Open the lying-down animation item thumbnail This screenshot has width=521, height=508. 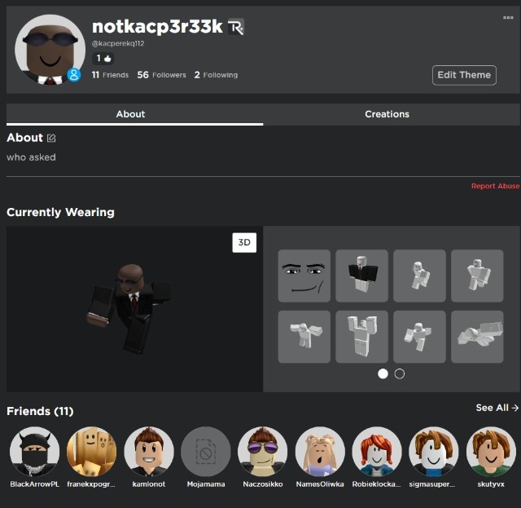477,336
